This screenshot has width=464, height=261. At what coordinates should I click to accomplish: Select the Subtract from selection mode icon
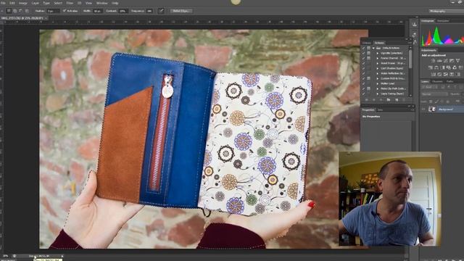(x=21, y=11)
